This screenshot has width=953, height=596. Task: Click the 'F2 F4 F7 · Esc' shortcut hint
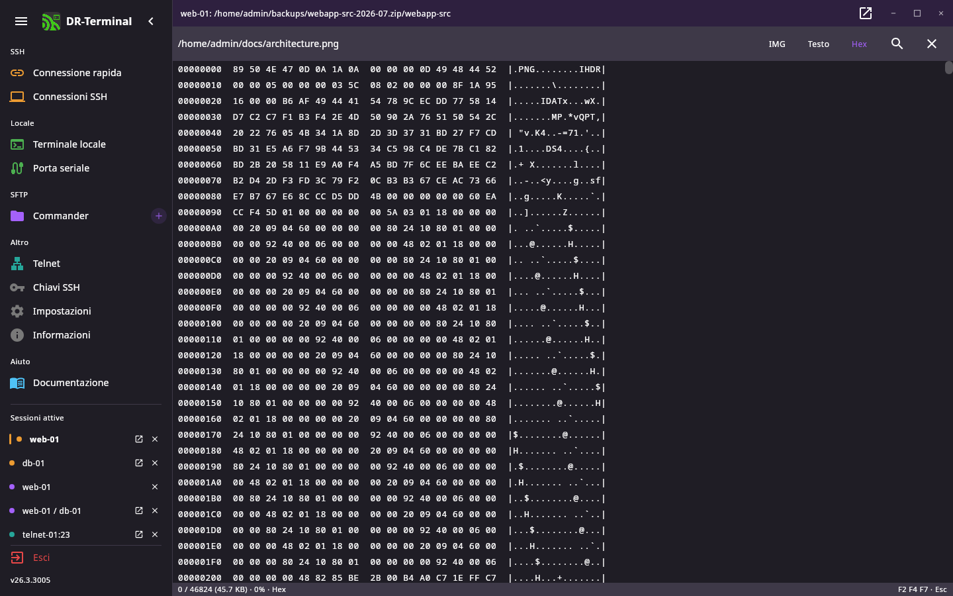click(x=923, y=589)
